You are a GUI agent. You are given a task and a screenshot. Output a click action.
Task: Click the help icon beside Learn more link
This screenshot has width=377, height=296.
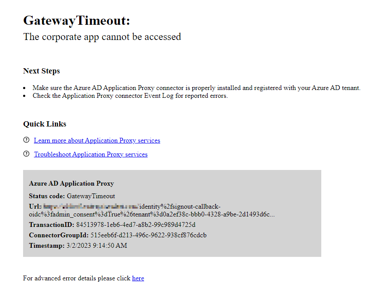27,140
